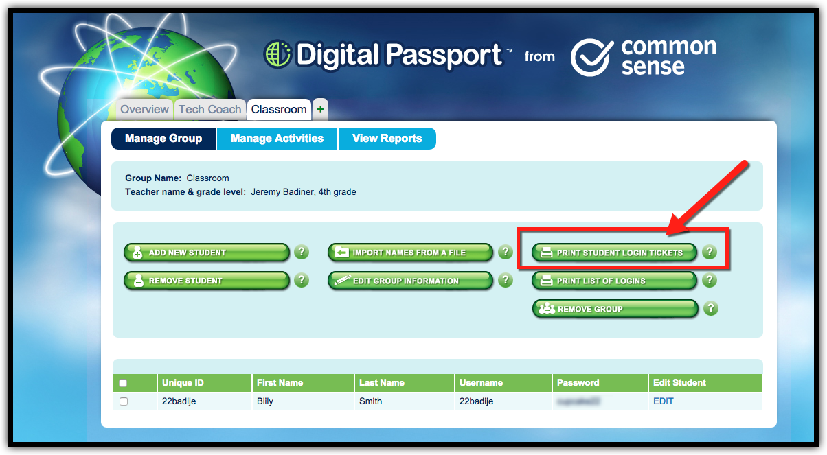Screen dimensions: 827x455
Task: Select the Classroom tab
Action: [x=279, y=110]
